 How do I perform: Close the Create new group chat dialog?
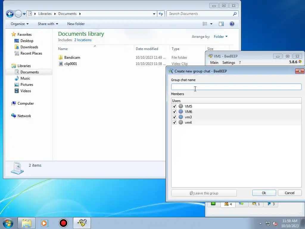click(x=300, y=71)
